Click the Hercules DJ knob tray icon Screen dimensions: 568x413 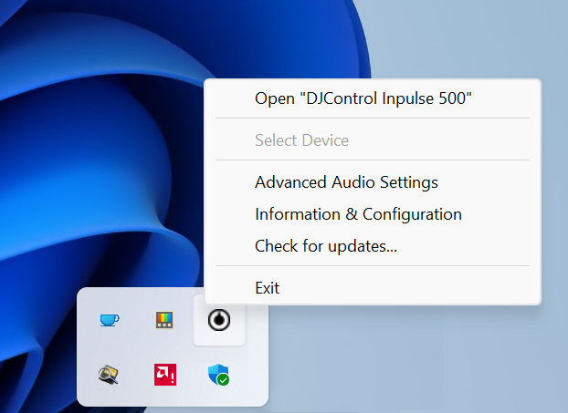pyautogui.click(x=219, y=320)
